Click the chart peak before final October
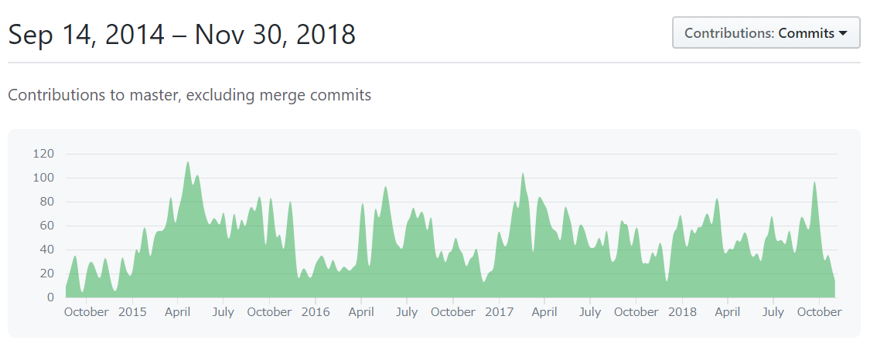 pos(814,183)
